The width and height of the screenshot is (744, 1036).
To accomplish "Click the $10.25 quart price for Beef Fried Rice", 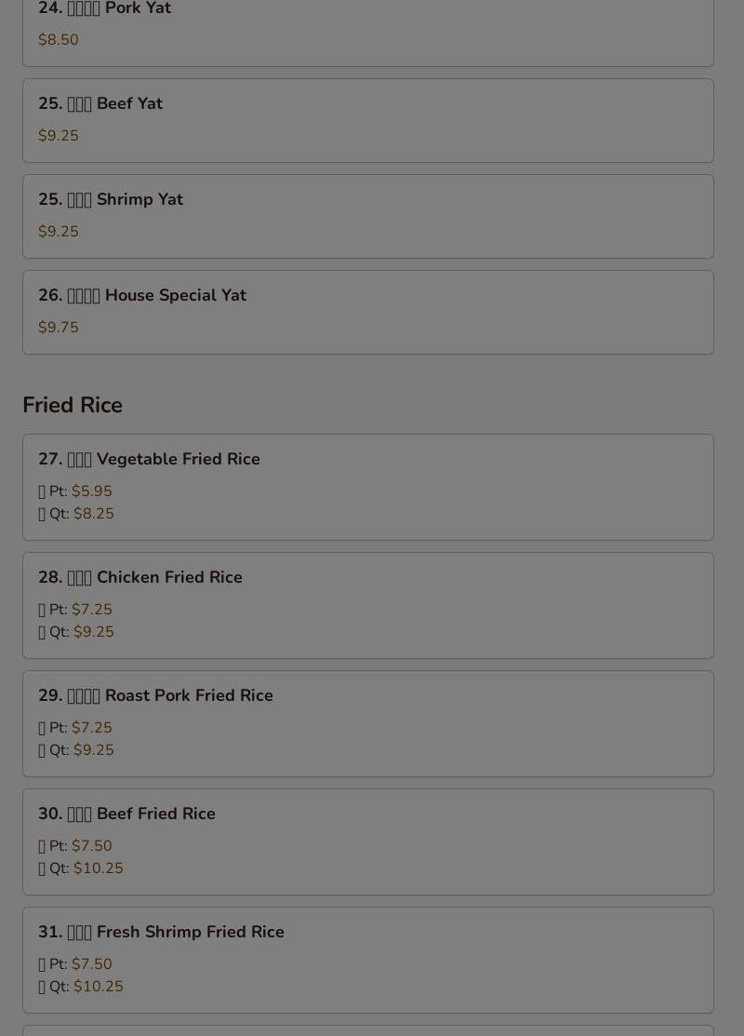I will [x=99, y=868].
